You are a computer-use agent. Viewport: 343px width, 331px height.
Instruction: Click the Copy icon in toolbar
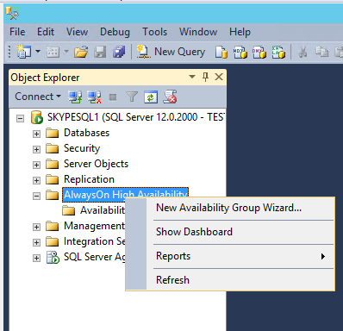tap(321, 52)
